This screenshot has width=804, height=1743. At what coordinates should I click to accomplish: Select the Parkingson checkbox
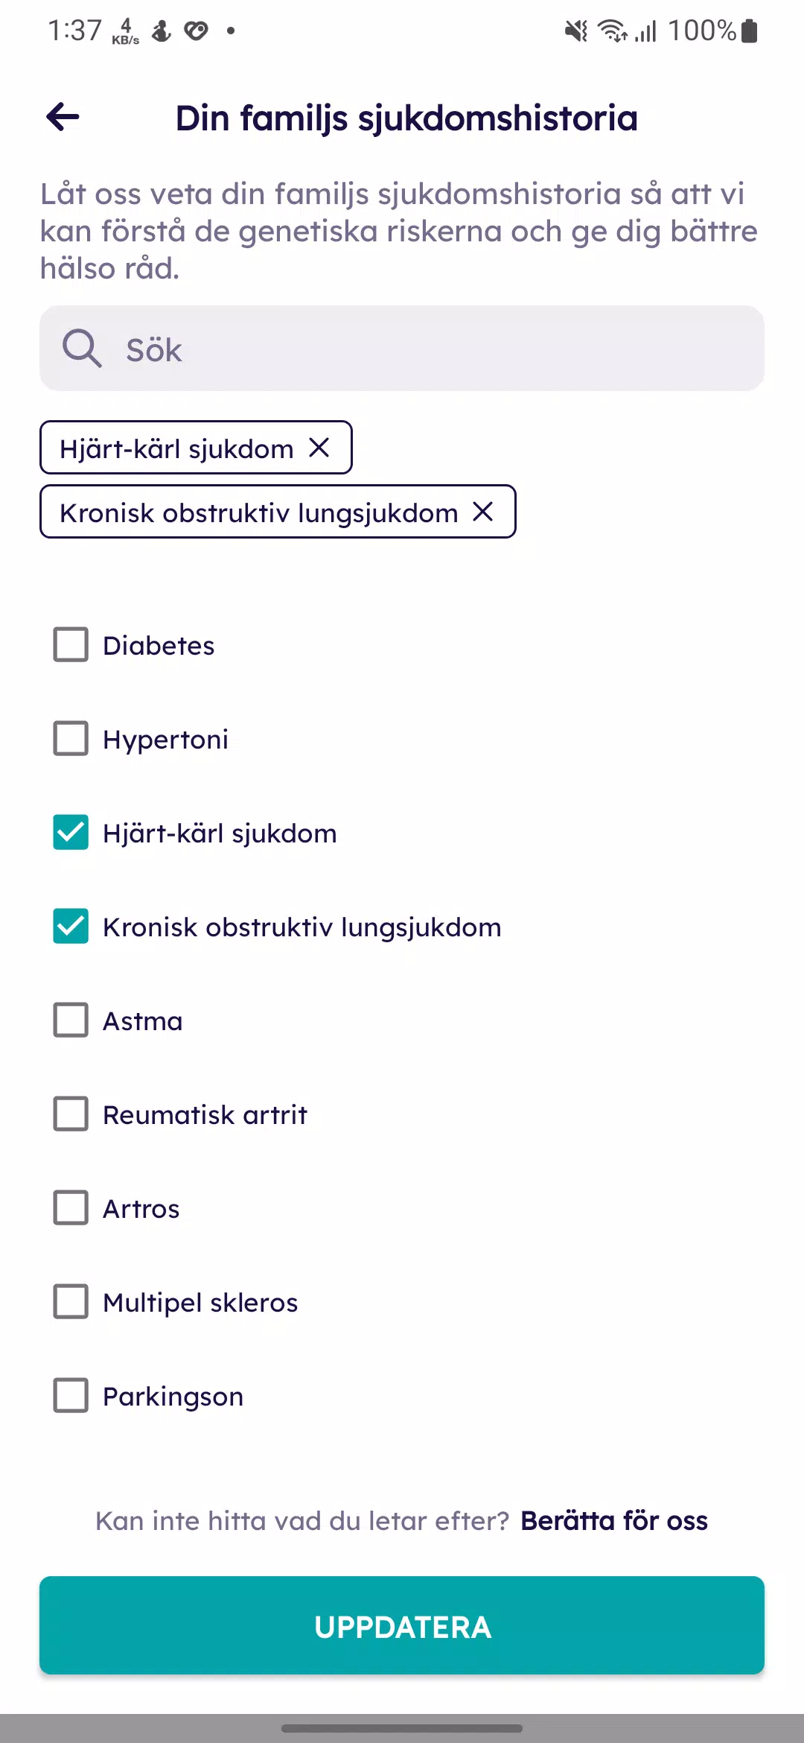pyautogui.click(x=71, y=1395)
